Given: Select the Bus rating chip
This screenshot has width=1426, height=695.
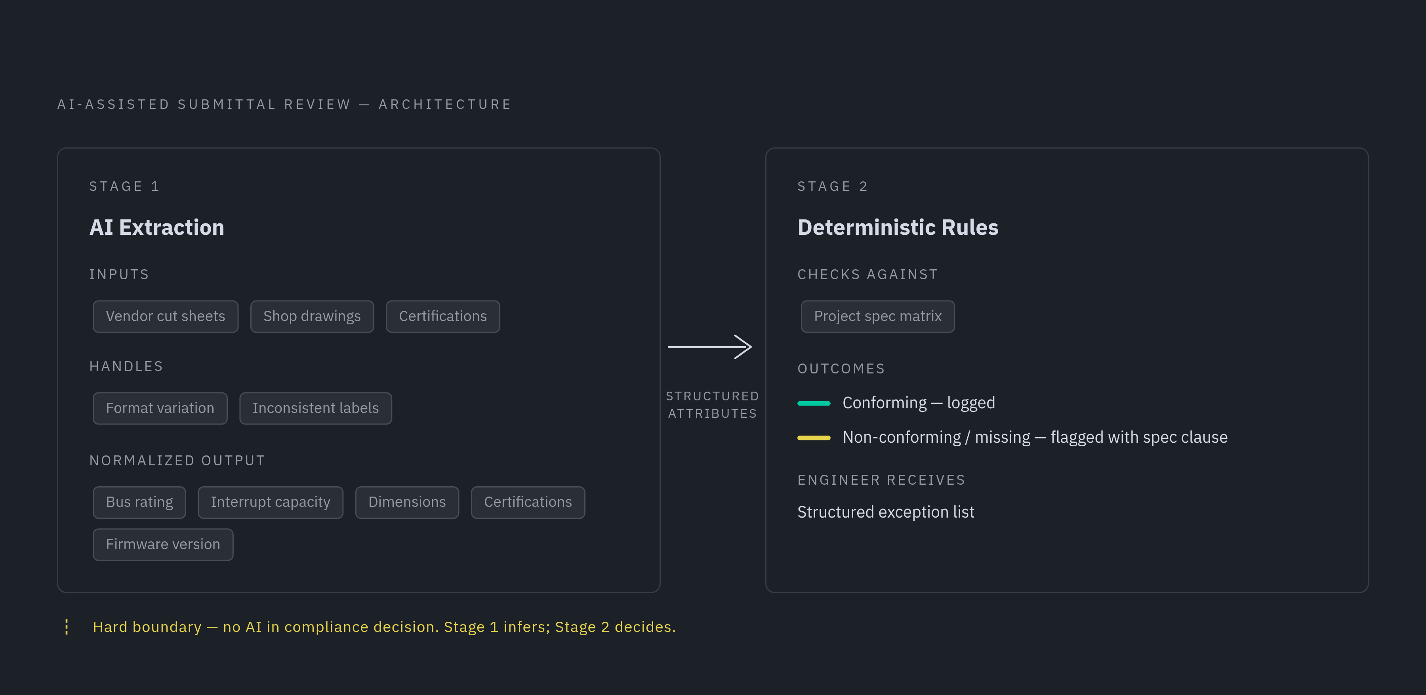Looking at the screenshot, I should click(139, 503).
